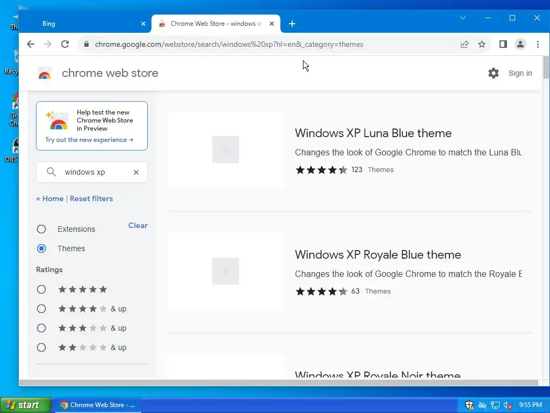The height and width of the screenshot is (413, 550).
Task: Click the 'windows xp' store search field
Action: tap(91, 172)
